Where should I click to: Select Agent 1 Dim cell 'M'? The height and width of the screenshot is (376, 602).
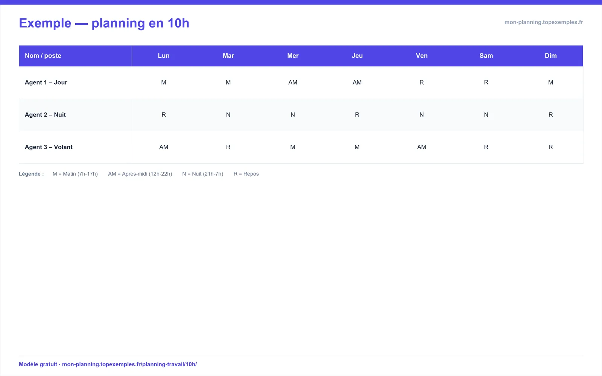pos(551,82)
